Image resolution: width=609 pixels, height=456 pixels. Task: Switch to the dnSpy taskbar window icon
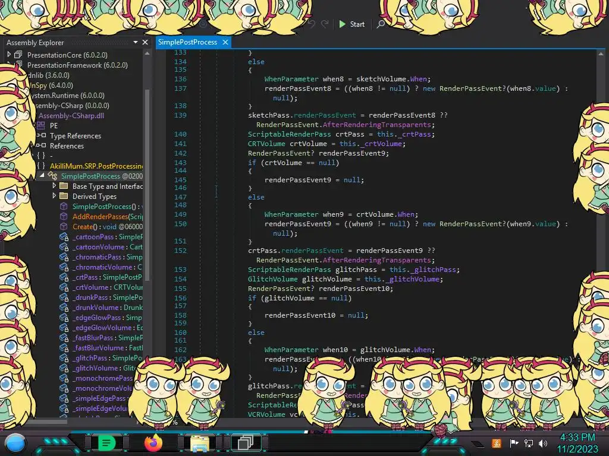pyautogui.click(x=246, y=442)
